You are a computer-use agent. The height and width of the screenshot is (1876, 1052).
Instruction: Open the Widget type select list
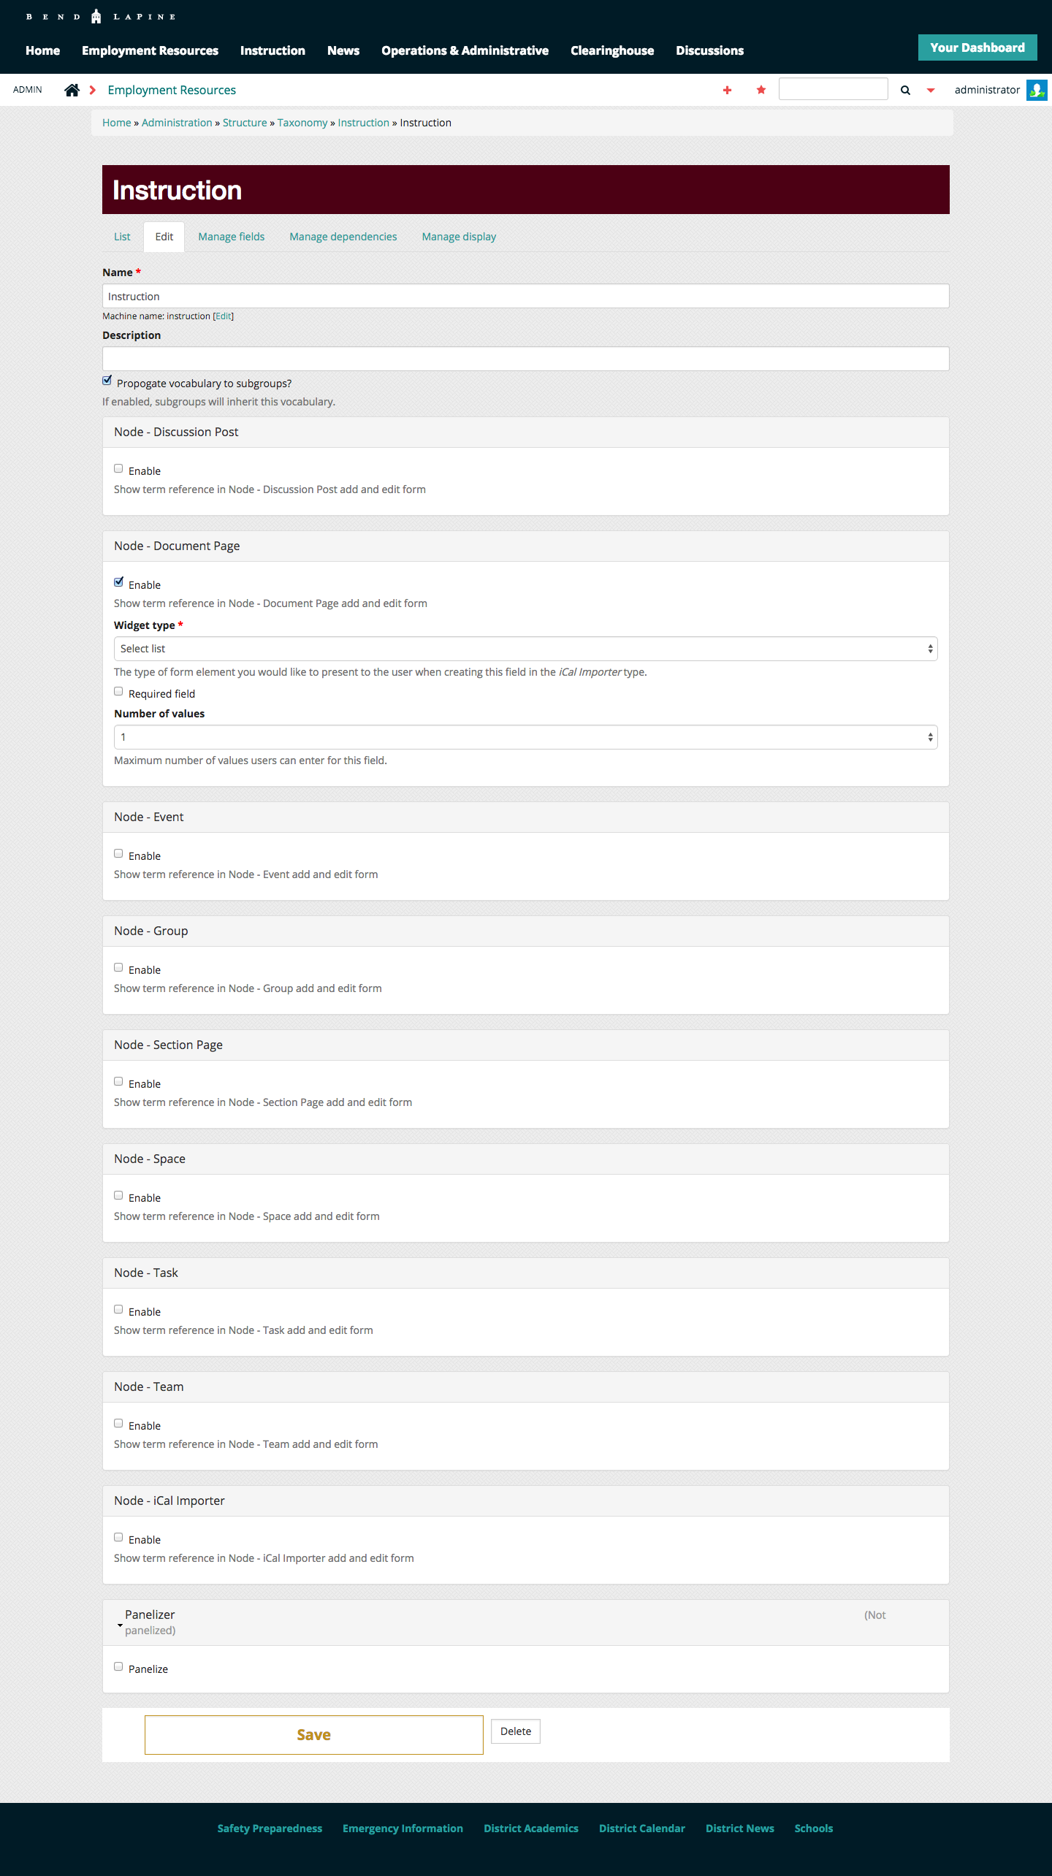pos(525,648)
